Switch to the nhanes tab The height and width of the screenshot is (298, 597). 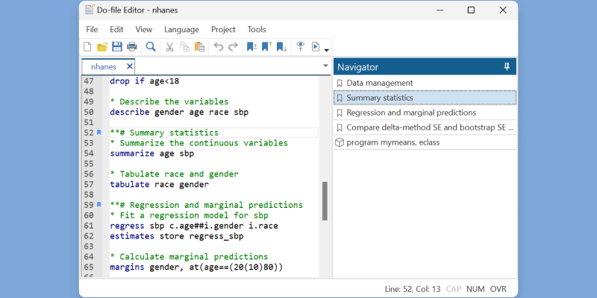[103, 66]
